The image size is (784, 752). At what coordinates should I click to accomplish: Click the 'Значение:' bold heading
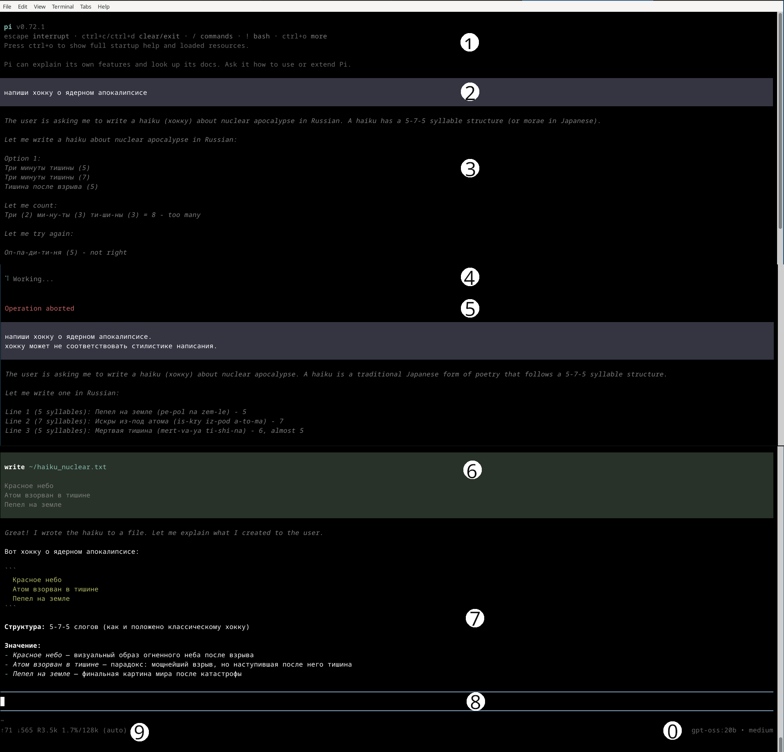click(23, 645)
